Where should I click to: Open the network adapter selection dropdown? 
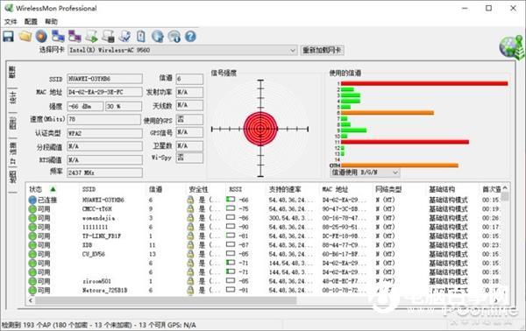point(182,50)
